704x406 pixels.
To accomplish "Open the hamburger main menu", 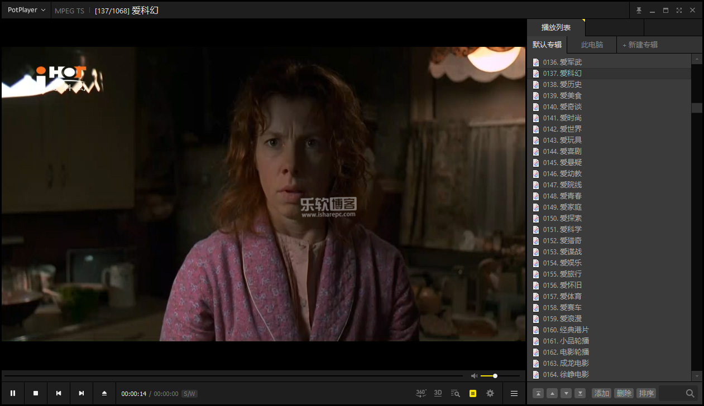I will [514, 393].
